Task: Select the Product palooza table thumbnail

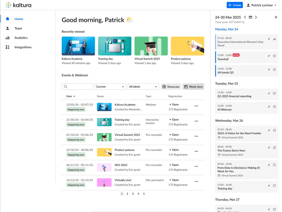Action: point(104,152)
